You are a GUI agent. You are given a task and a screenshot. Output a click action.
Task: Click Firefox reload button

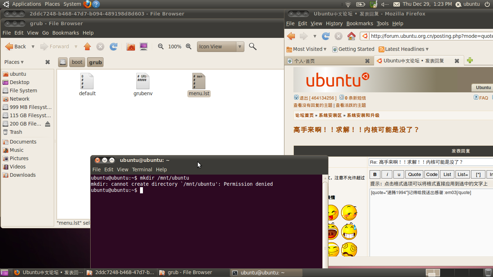pyautogui.click(x=326, y=36)
